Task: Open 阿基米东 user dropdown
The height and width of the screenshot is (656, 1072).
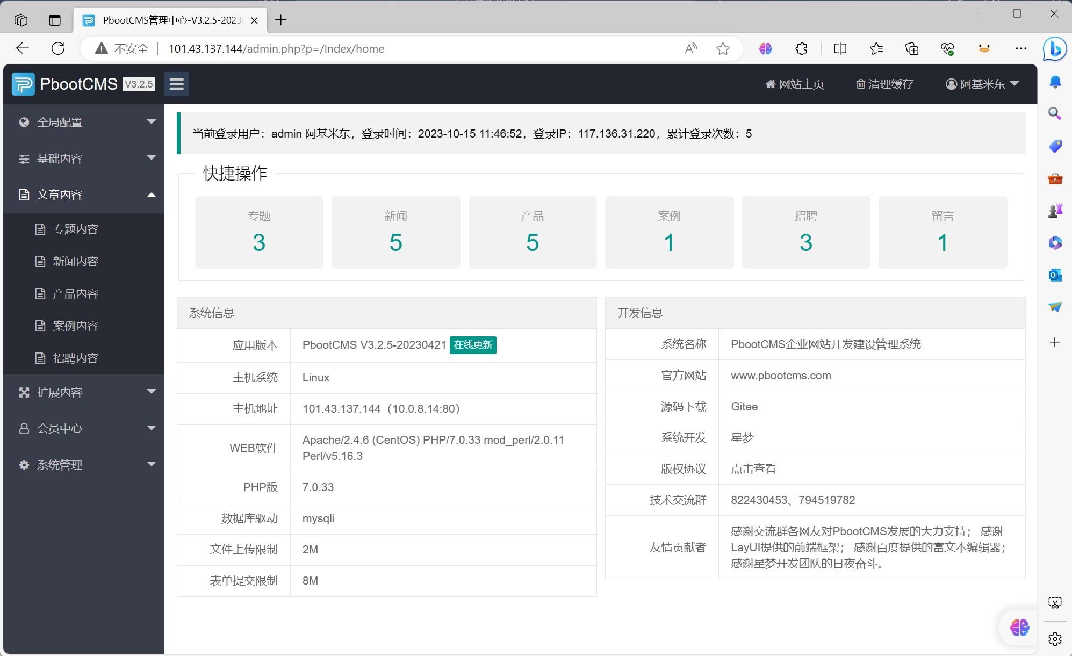Action: tap(982, 84)
